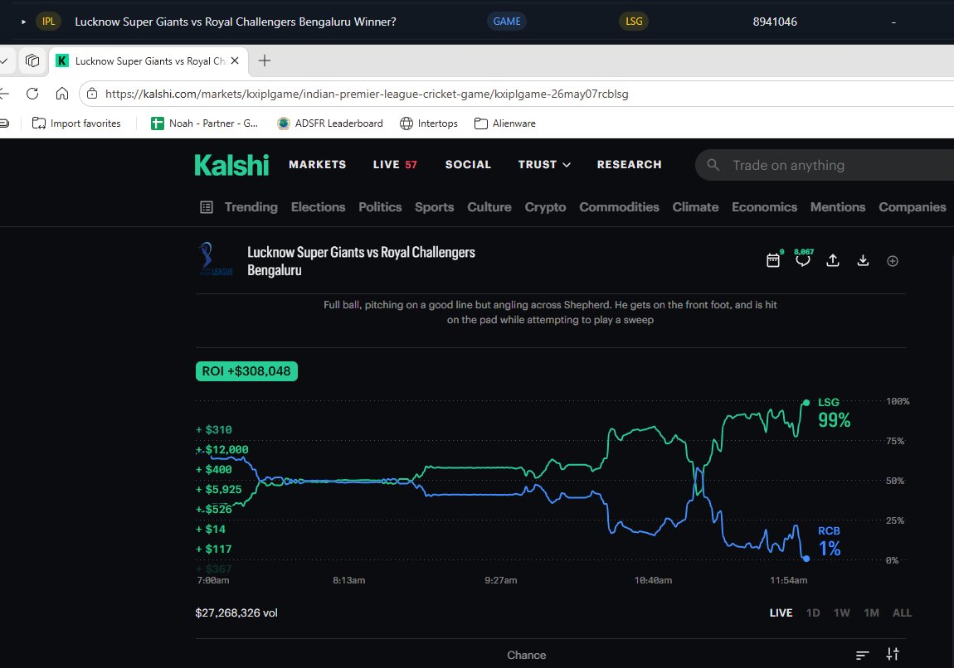This screenshot has height=668, width=954.
Task: Click the market title Lucknow Super Giants vs Royal Challengers Bengaluru
Action: coord(361,261)
